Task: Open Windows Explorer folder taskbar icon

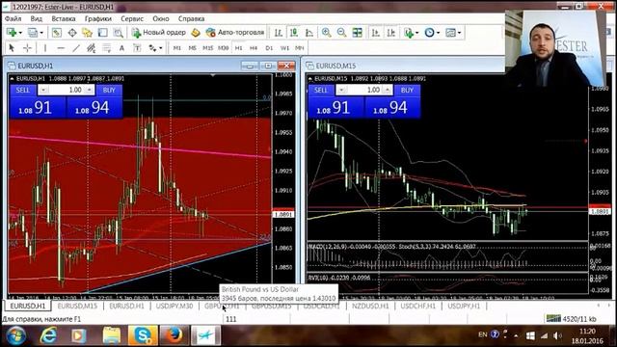Action: [x=112, y=335]
